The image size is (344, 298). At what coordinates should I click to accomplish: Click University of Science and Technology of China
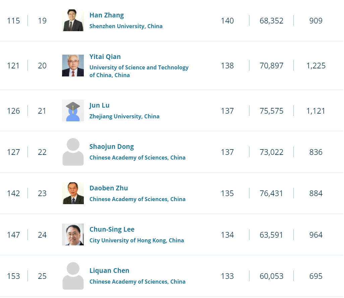tap(139, 71)
